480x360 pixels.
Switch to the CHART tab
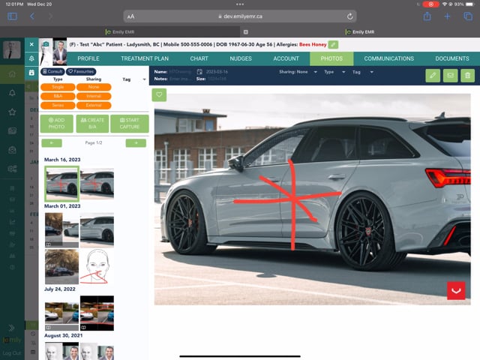pyautogui.click(x=199, y=58)
